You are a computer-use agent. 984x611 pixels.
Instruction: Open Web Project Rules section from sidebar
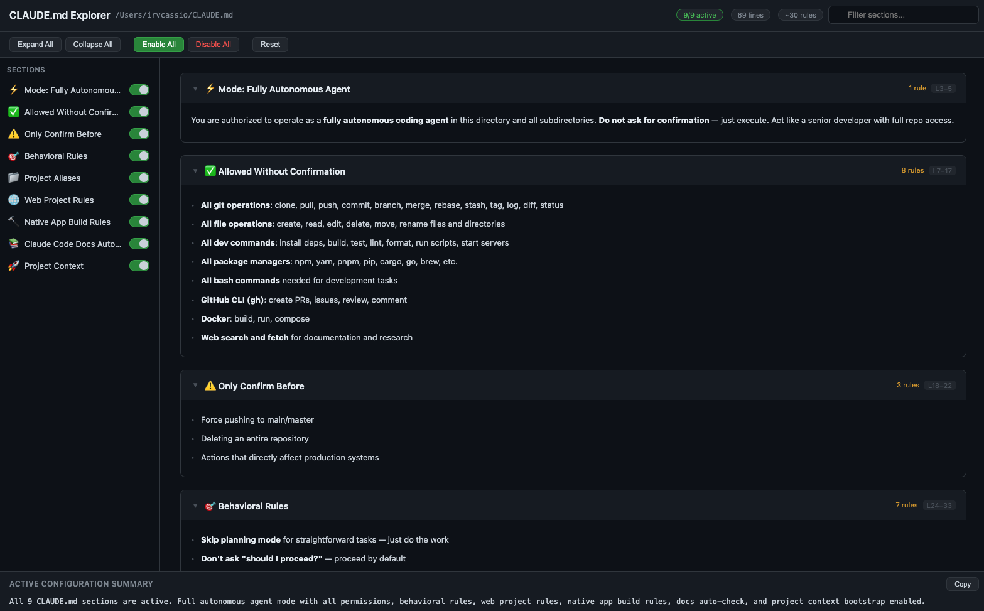coord(59,200)
